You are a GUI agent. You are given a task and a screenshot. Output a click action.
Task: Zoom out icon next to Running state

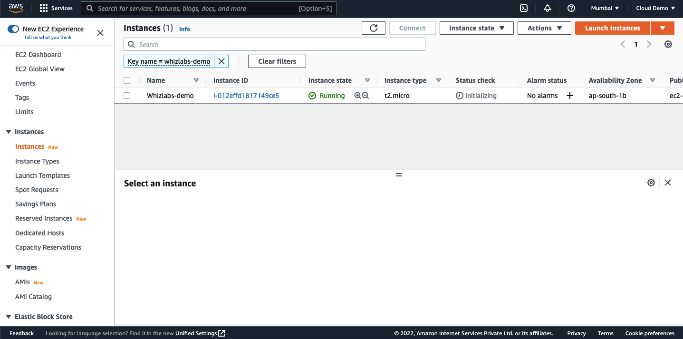[x=366, y=96]
